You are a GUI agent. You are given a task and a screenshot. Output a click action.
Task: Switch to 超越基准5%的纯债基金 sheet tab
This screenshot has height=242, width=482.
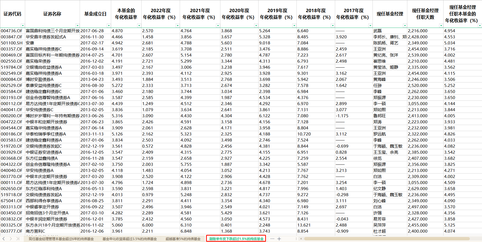pyautogui.click(x=183, y=239)
